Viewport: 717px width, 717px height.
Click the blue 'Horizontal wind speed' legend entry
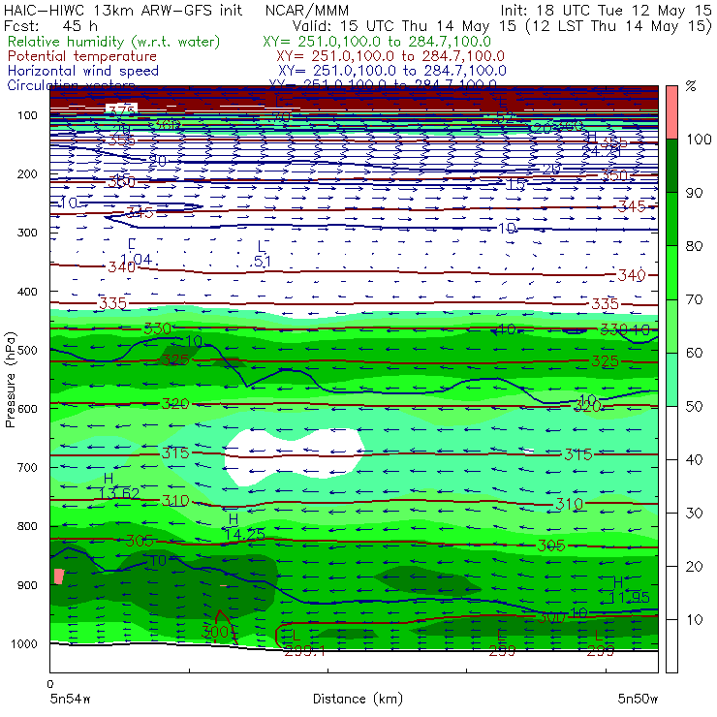click(x=83, y=71)
